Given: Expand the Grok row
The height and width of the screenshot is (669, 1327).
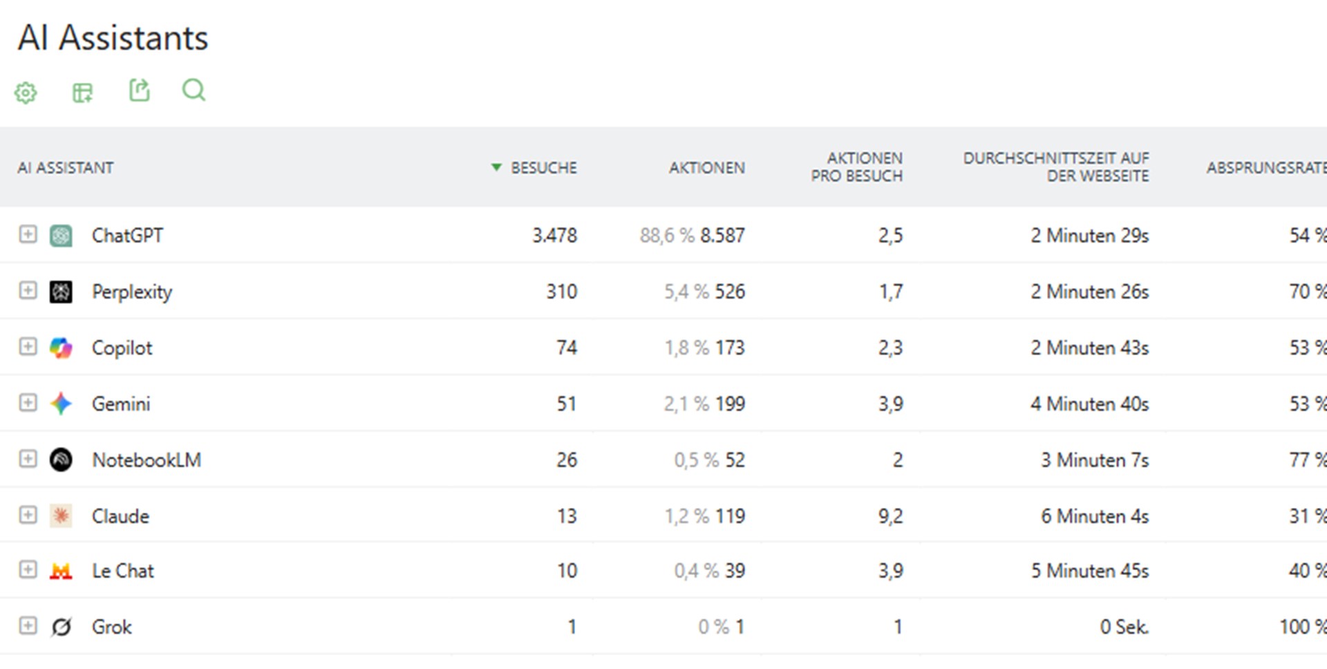Looking at the screenshot, I should [28, 625].
